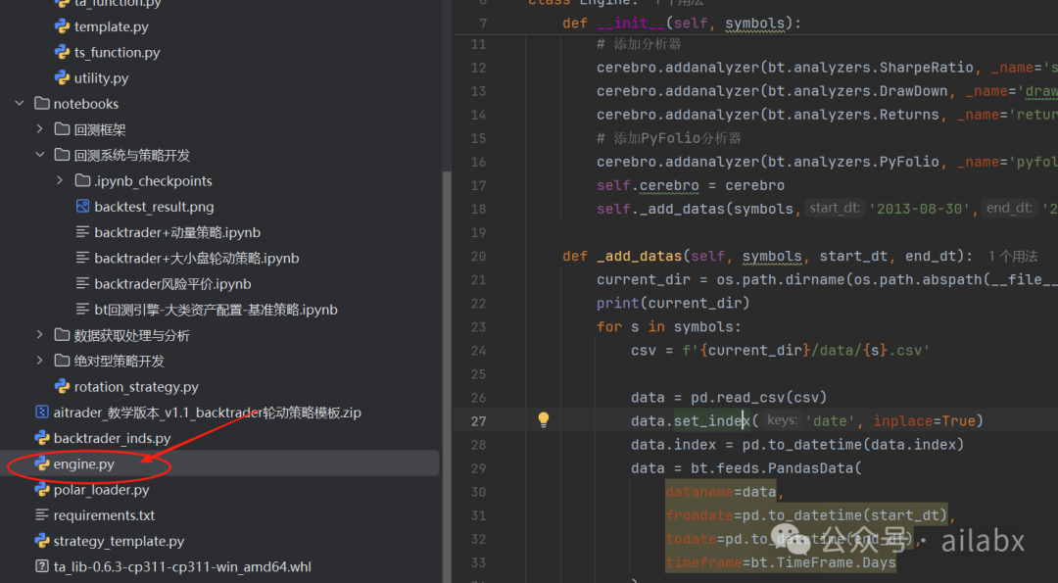Viewport: 1058px width, 583px height.
Task: Click the 'keys:' inlay hint on line 27
Action: click(x=782, y=419)
